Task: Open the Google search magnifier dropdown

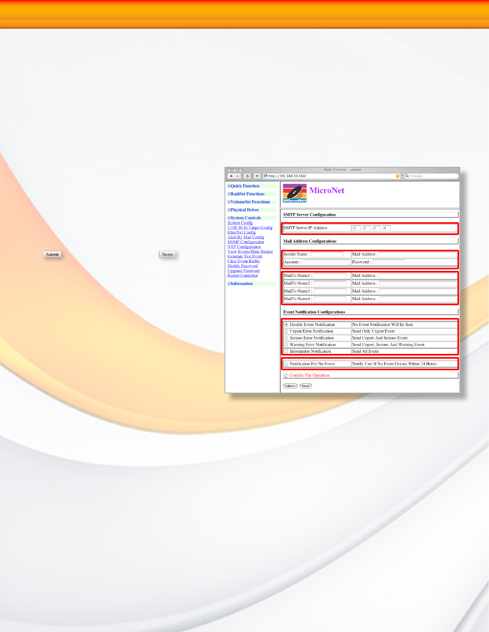Action: [x=407, y=176]
